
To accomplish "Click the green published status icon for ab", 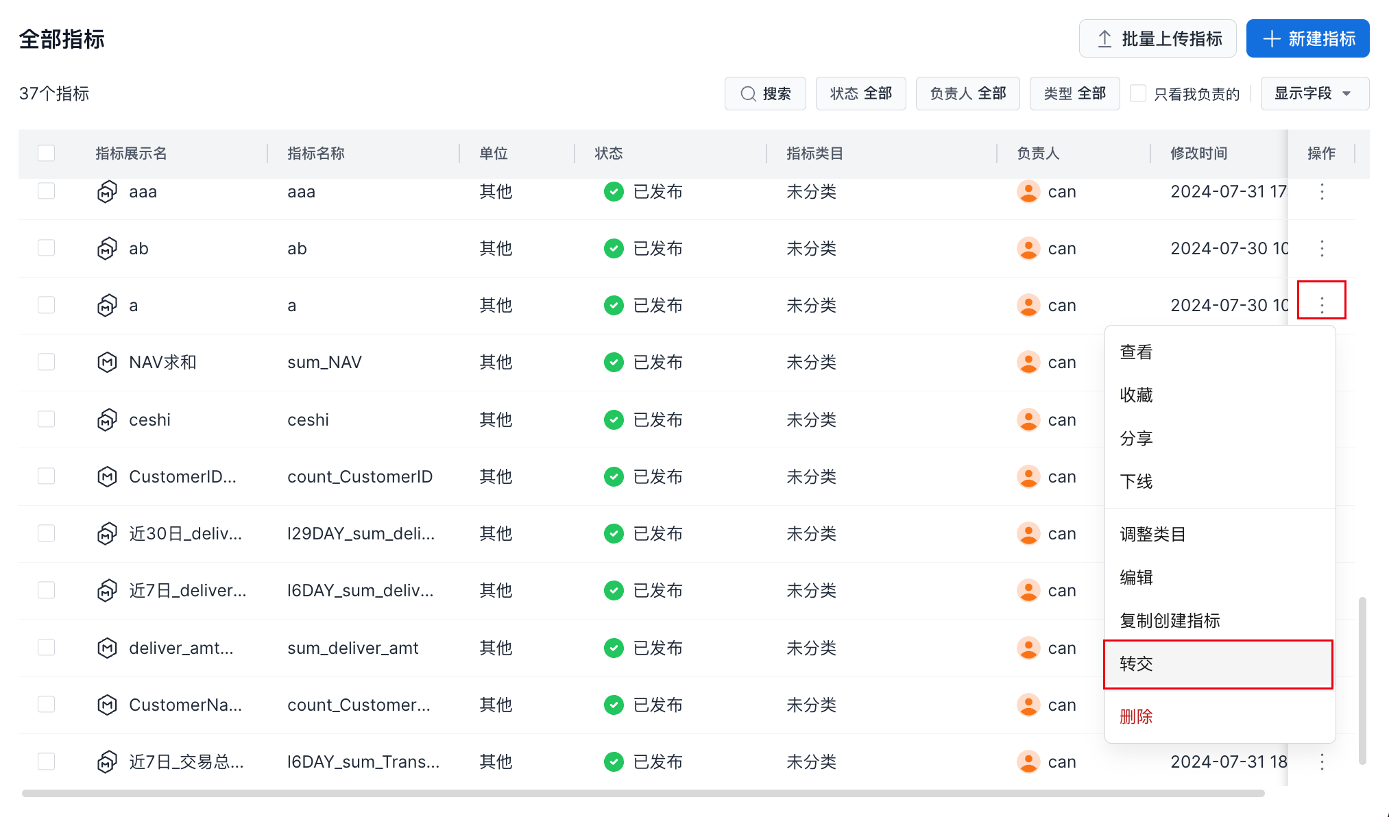I will click(614, 248).
